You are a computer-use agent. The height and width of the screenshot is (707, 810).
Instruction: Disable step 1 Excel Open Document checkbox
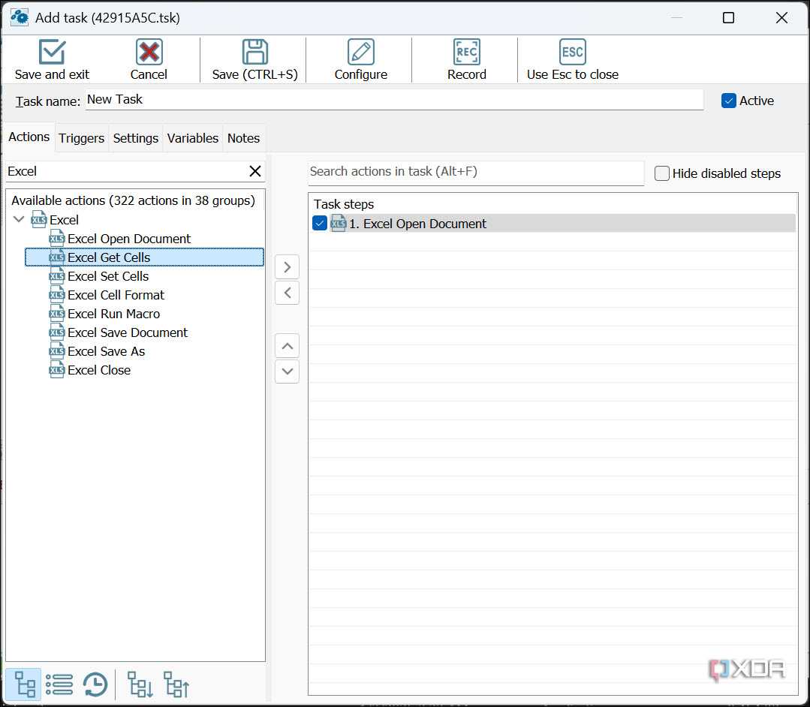[x=319, y=224]
